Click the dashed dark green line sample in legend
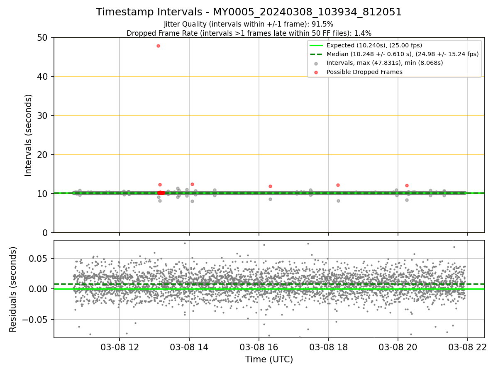 click(316, 54)
